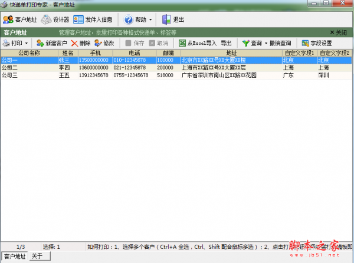Viewport: 354px width, 263px height.
Task: Click the 自定义字段1 column header
Action: [300, 53]
